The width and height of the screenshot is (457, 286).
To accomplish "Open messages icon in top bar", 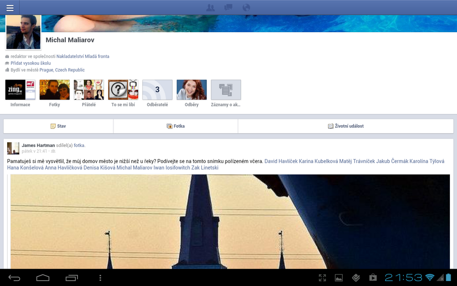I will pos(228,8).
